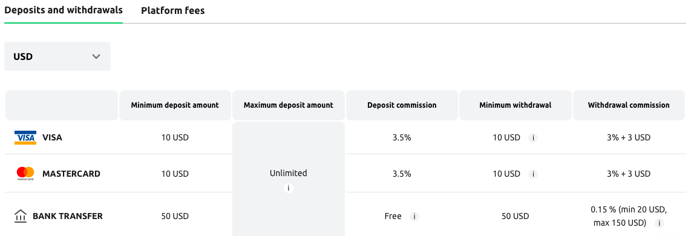
Task: Click the Minimum deposit amount column header
Action: click(x=175, y=105)
